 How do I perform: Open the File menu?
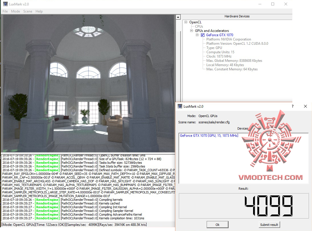click(5, 11)
